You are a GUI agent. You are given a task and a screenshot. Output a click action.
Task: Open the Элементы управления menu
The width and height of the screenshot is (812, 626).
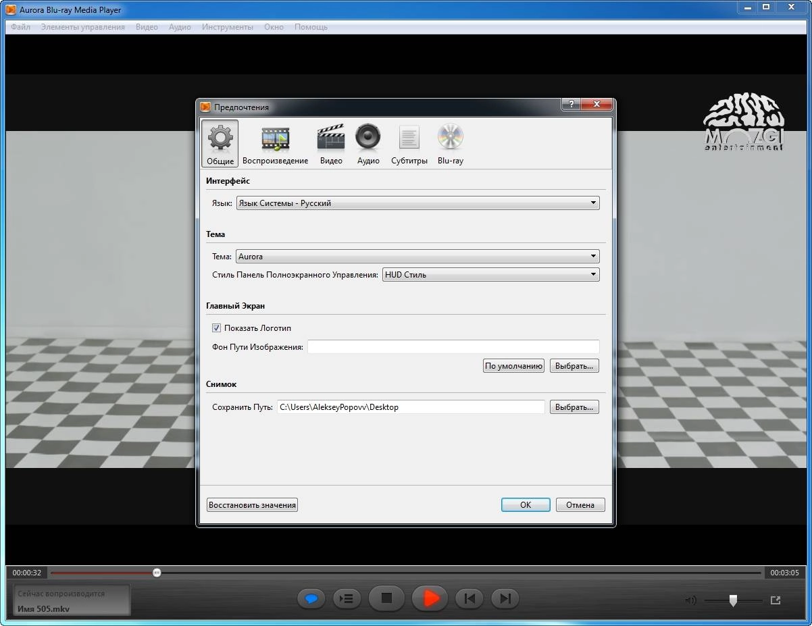point(82,27)
